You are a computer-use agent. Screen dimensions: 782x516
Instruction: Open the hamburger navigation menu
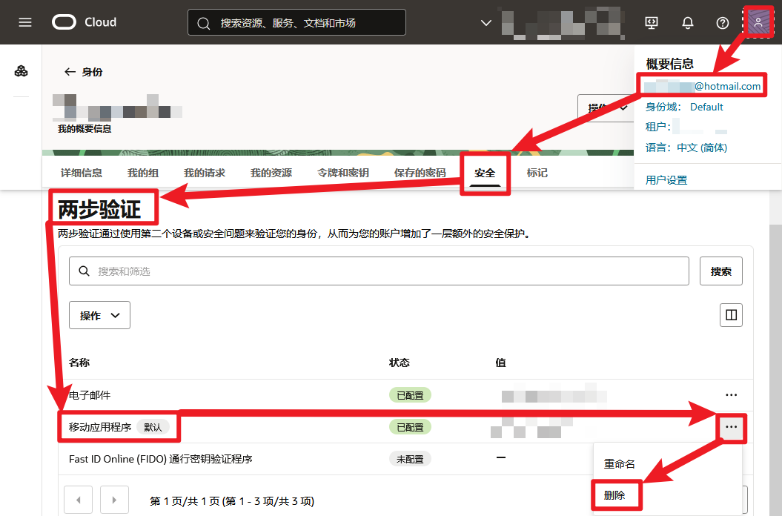pyautogui.click(x=25, y=22)
